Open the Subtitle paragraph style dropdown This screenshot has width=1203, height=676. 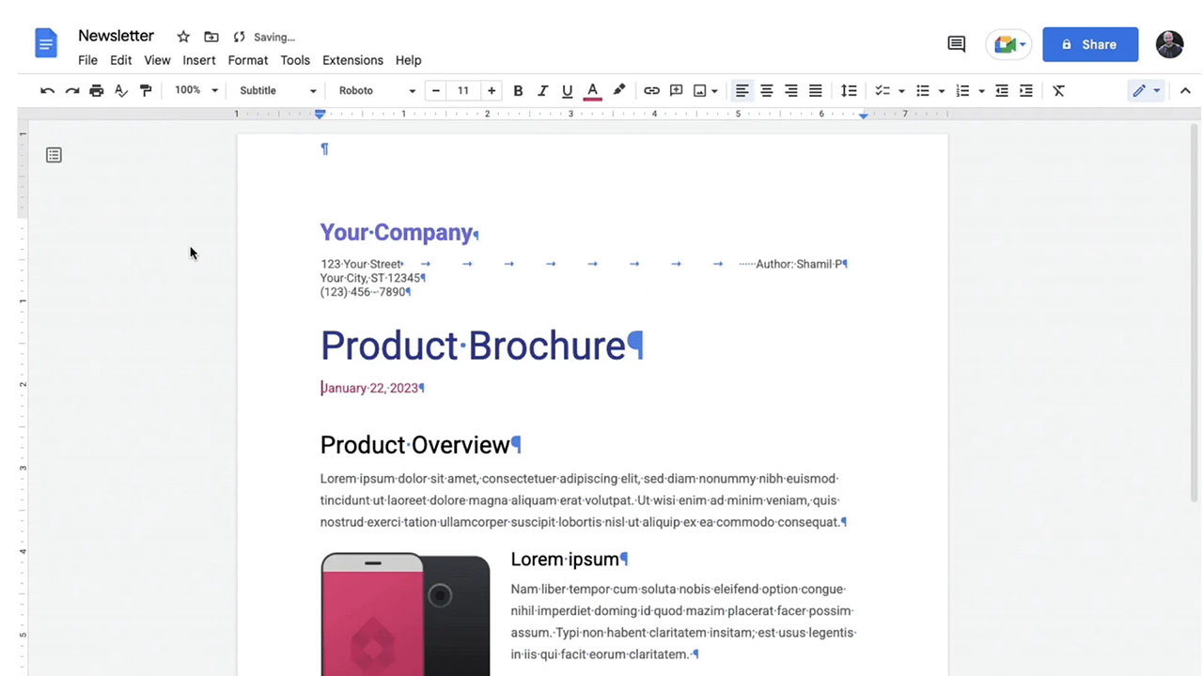click(277, 91)
